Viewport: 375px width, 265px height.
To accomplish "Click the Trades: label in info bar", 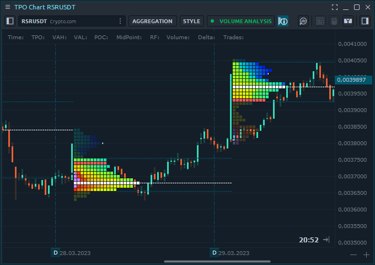I will (x=233, y=38).
